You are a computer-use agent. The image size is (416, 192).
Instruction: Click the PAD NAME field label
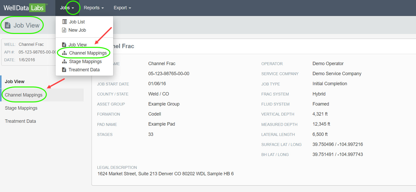click(107, 125)
